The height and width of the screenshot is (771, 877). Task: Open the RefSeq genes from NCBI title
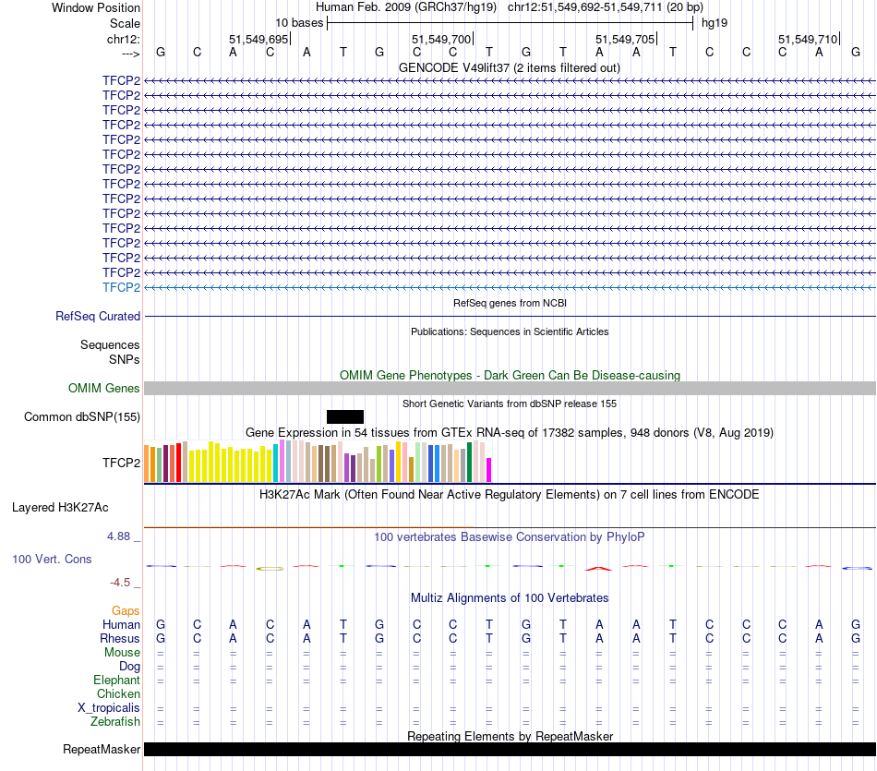click(510, 303)
